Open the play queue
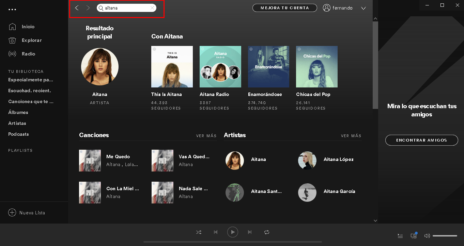Viewport: 464px width, 246px height. click(400, 236)
